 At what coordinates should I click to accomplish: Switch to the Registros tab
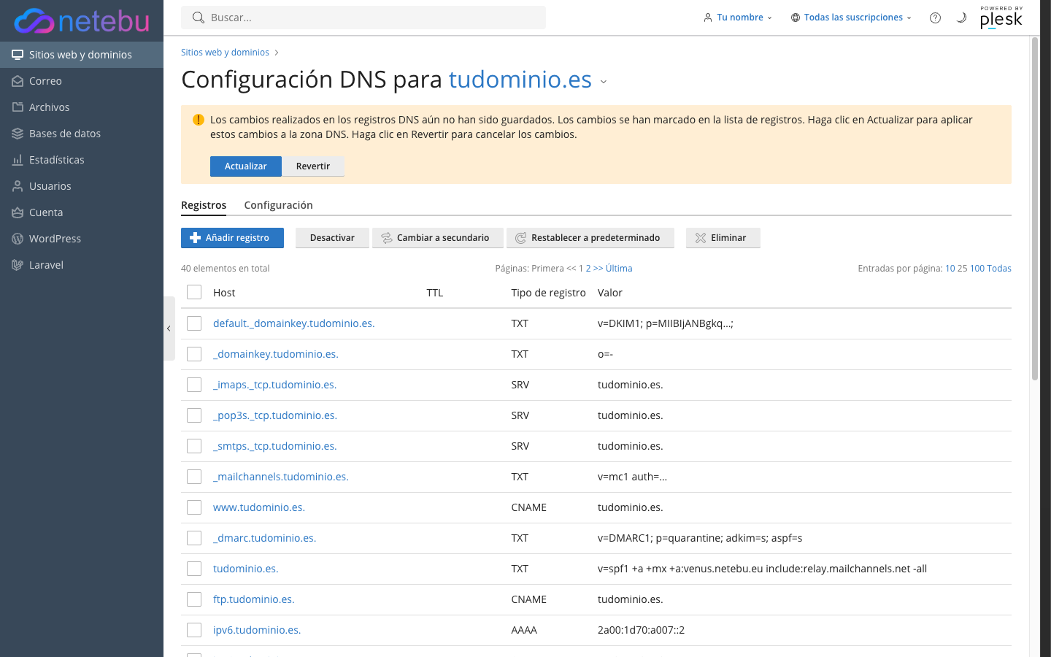click(x=204, y=205)
